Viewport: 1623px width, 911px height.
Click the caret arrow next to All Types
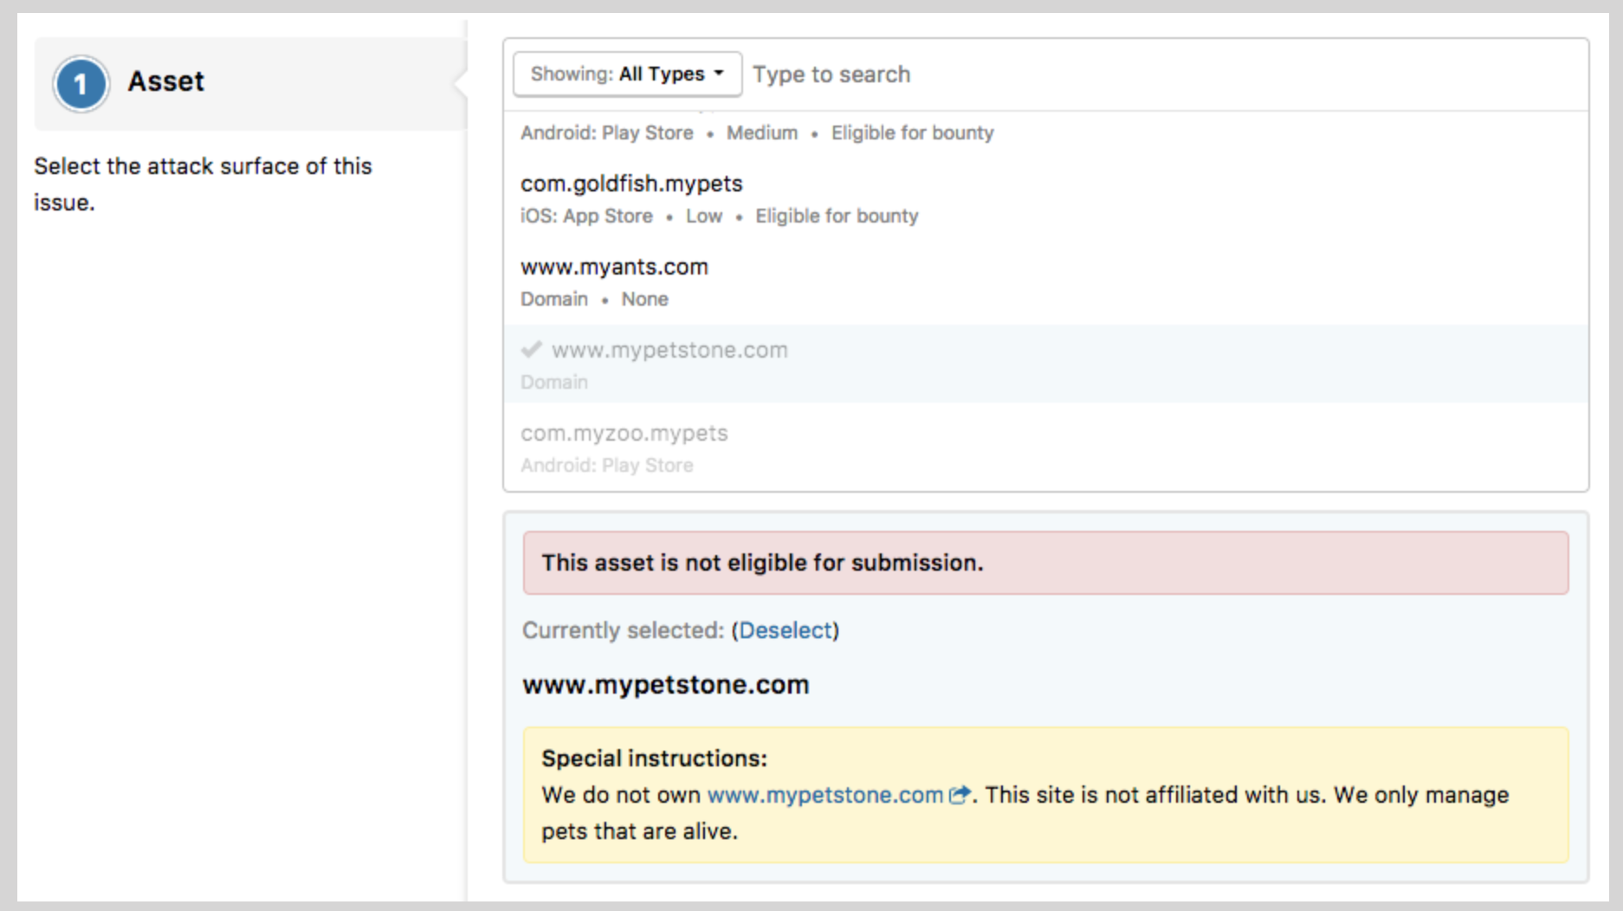tap(719, 74)
